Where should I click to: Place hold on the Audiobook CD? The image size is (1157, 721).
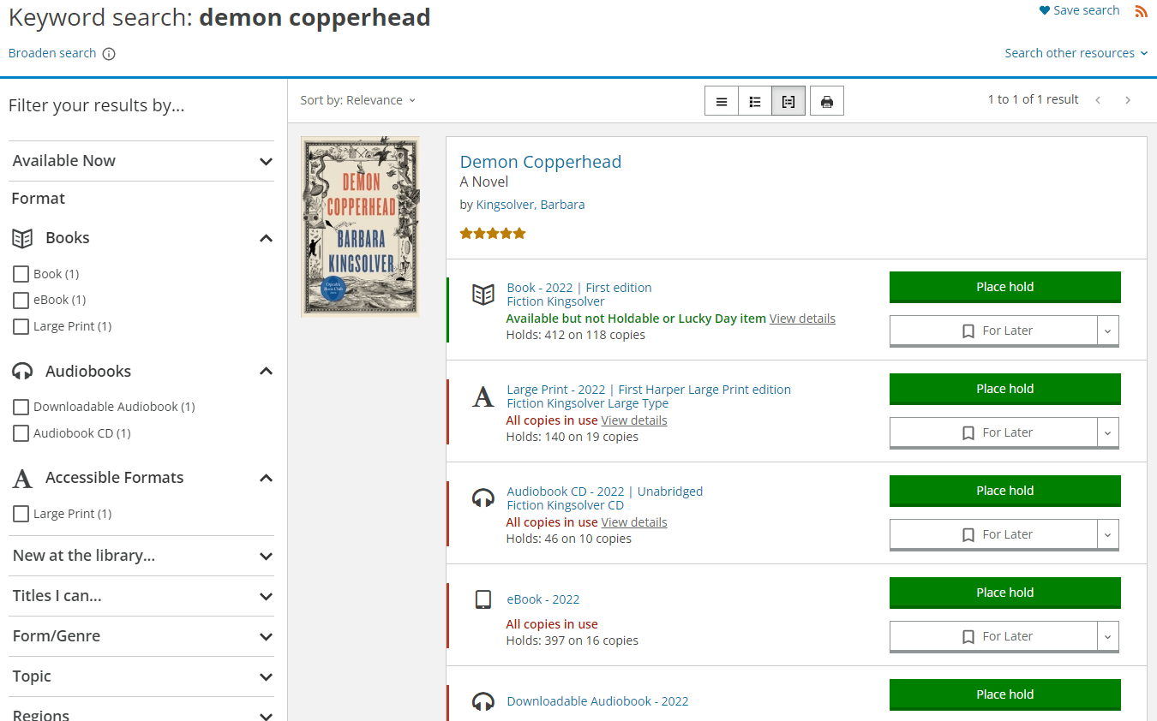[x=1005, y=491]
